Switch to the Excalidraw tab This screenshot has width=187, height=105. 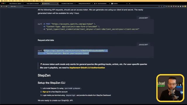119,3
